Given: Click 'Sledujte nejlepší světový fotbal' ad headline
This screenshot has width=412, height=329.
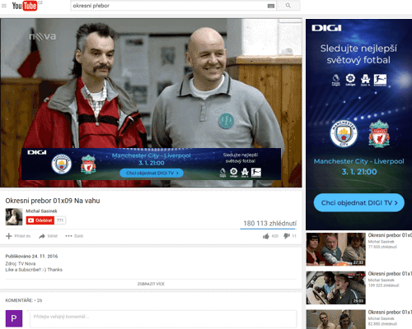Looking at the screenshot, I should tap(358, 54).
